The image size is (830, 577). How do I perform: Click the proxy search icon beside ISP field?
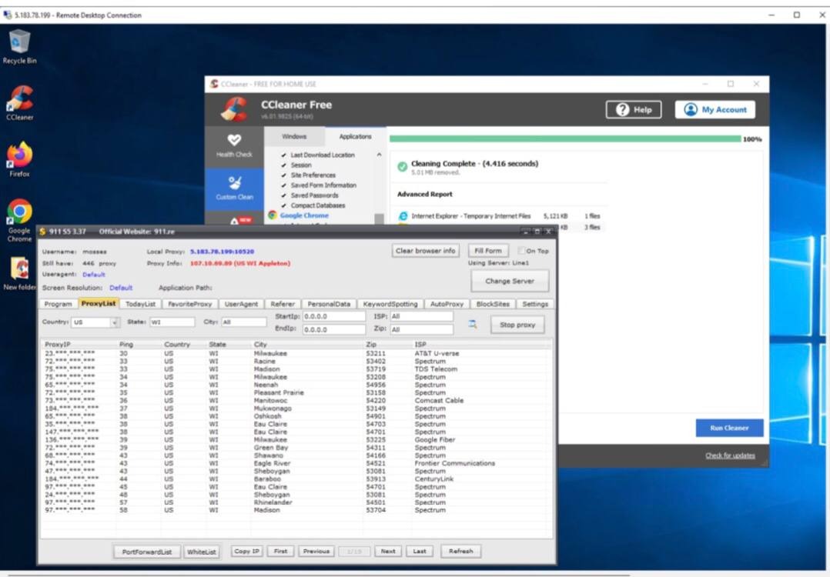(472, 324)
